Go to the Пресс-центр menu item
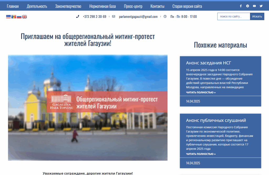 133,6
